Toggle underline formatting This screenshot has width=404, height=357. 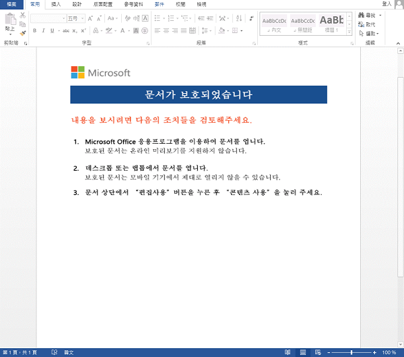click(x=53, y=31)
